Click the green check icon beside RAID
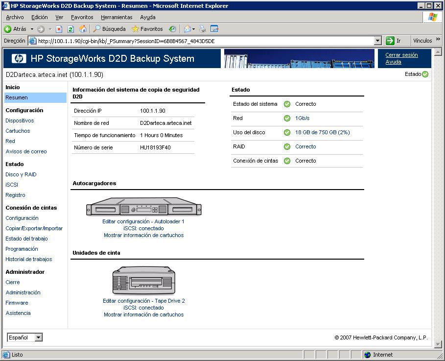445x361 pixels. coord(287,146)
